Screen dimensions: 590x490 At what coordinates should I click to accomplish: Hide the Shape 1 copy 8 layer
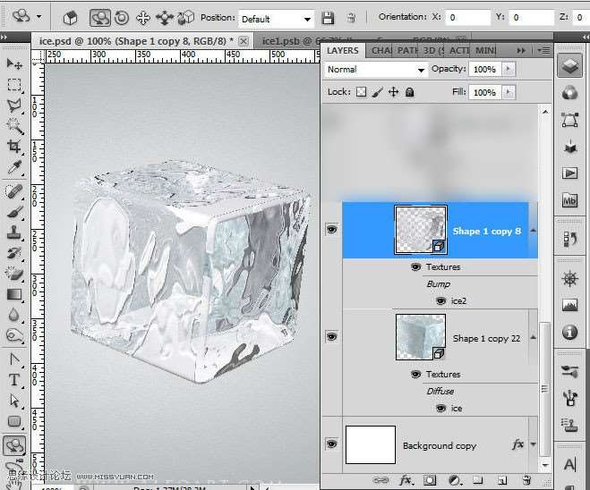click(331, 229)
